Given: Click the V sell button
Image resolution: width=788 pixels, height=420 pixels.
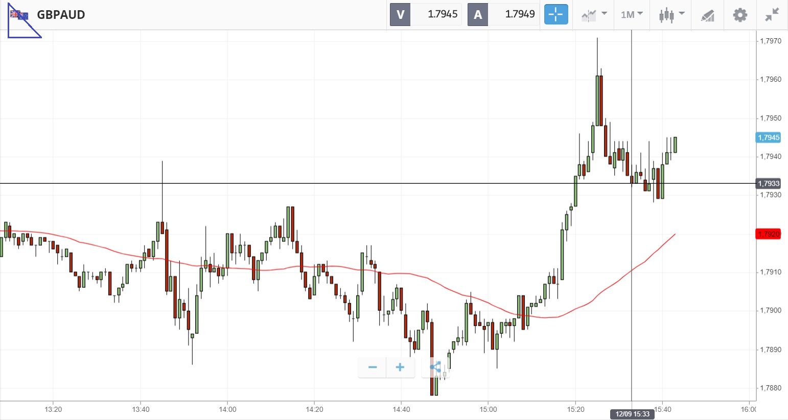Looking at the screenshot, I should click(x=400, y=14).
